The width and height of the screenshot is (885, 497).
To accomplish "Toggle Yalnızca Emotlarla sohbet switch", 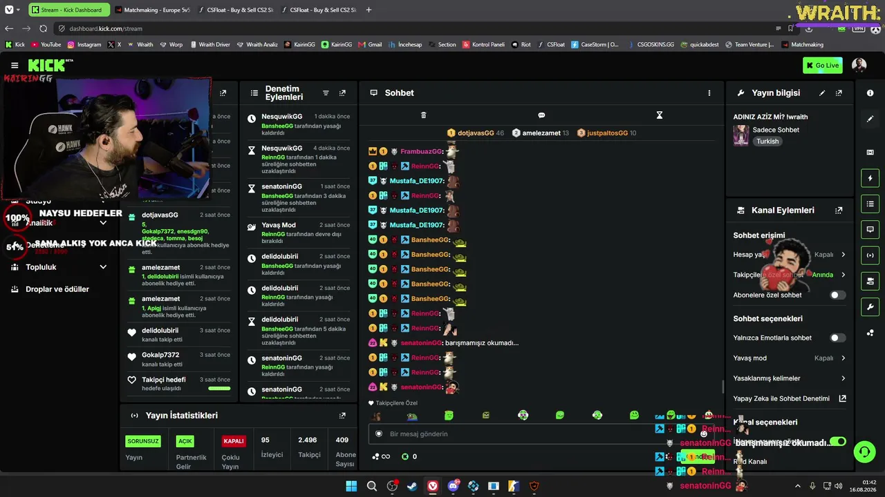I will (x=837, y=338).
